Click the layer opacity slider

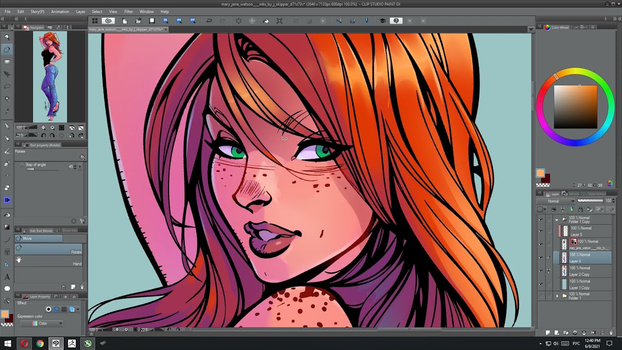click(x=590, y=200)
